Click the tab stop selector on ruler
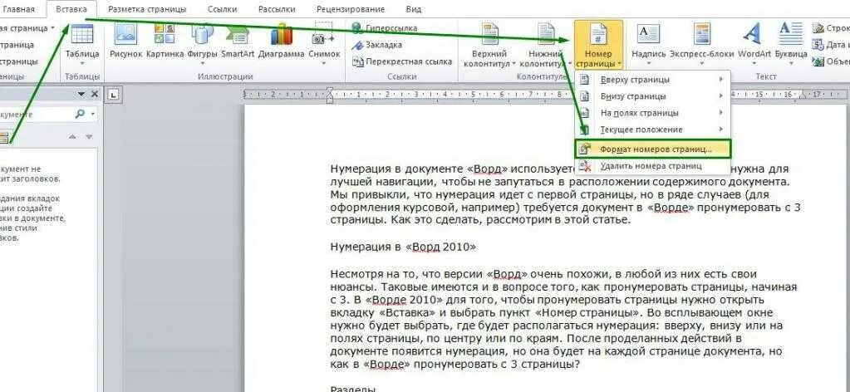 click(x=113, y=95)
